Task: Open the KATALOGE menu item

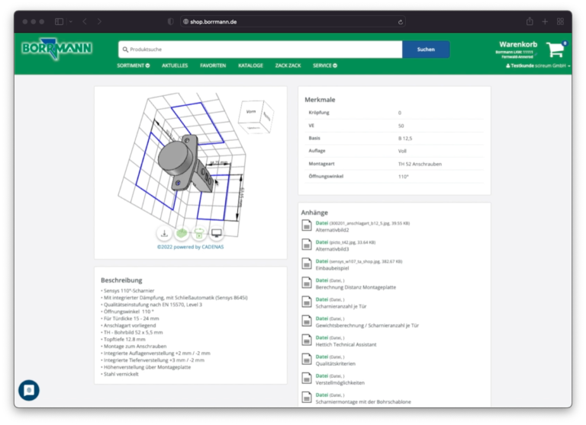Action: click(x=250, y=66)
